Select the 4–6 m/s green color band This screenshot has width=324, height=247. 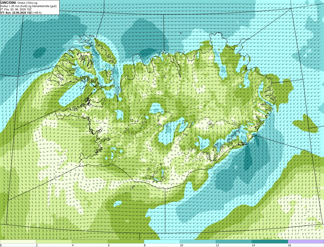(x=90, y=241)
